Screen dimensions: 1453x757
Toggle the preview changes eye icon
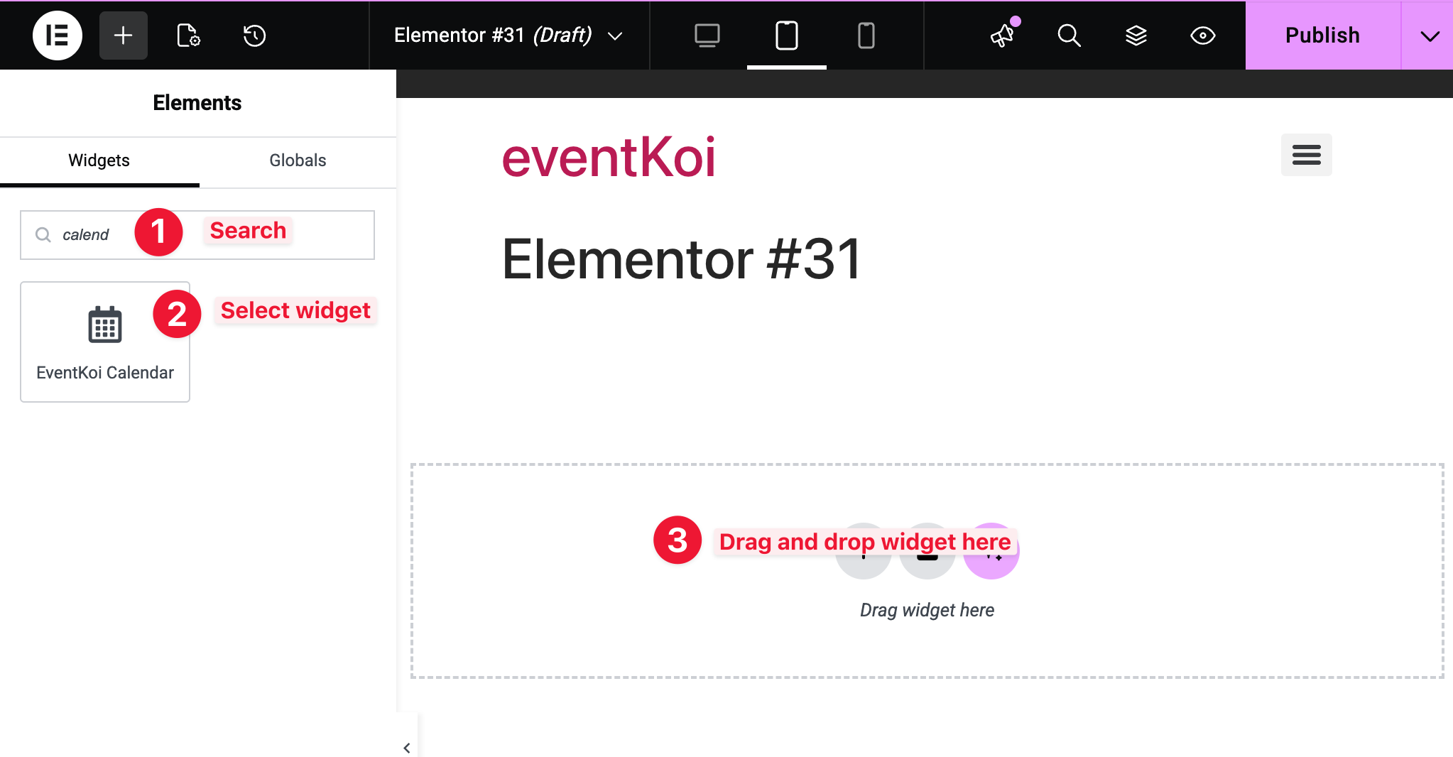point(1202,36)
